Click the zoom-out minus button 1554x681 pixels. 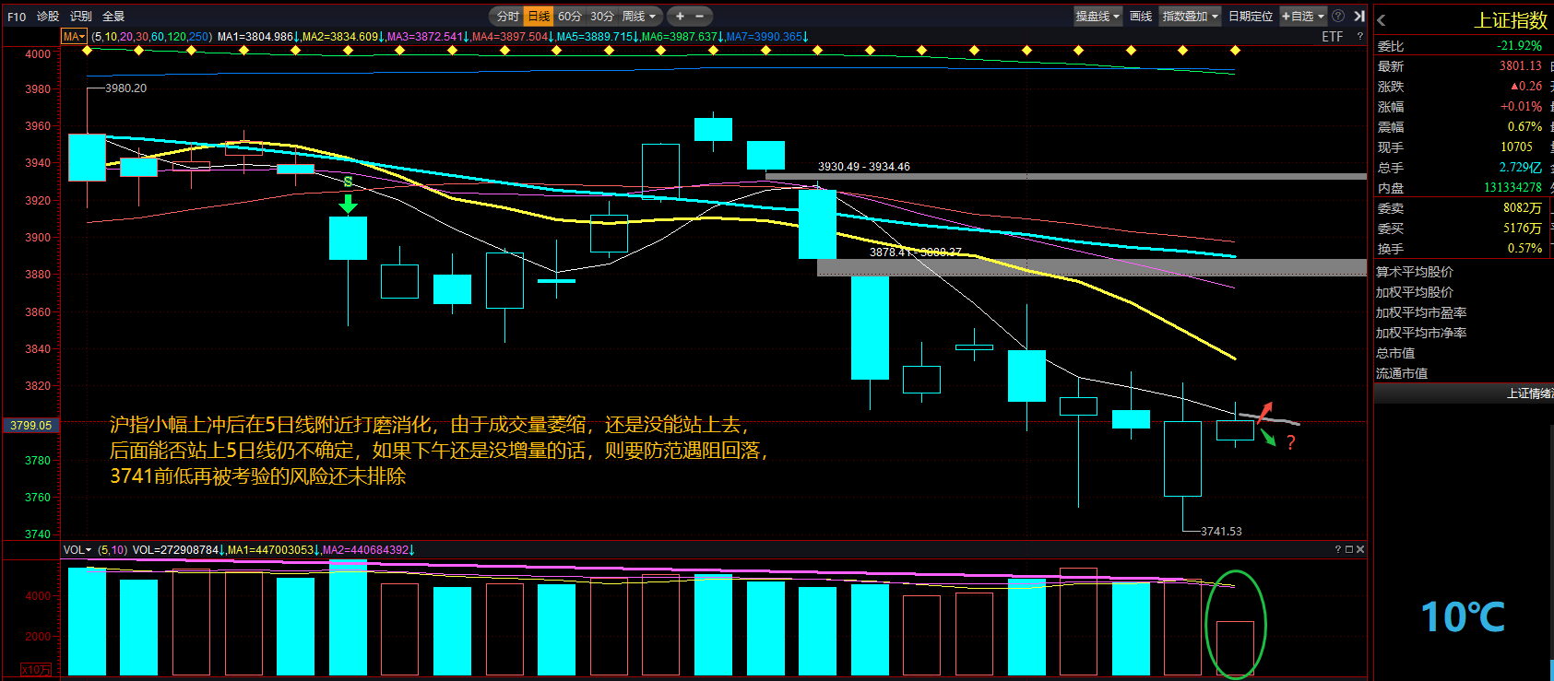click(700, 16)
